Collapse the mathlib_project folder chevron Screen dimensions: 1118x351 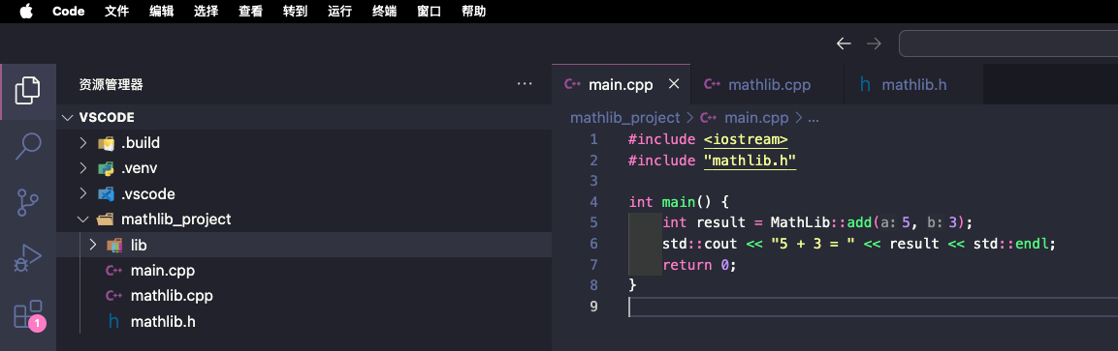tap(83, 219)
